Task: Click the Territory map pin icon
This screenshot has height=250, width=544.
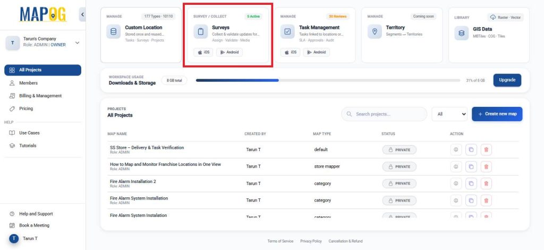Action: (375, 32)
